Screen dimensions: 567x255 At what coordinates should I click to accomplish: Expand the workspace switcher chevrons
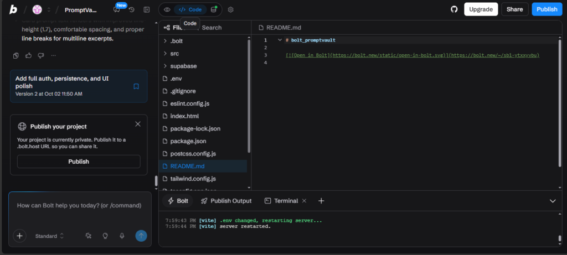point(49,10)
